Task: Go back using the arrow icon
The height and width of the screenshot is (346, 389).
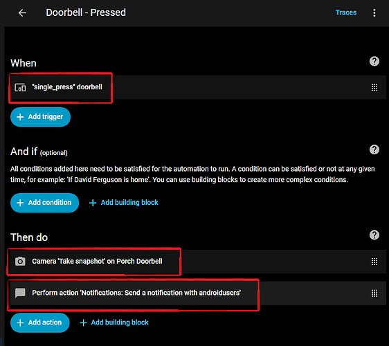Action: pyautogui.click(x=22, y=13)
